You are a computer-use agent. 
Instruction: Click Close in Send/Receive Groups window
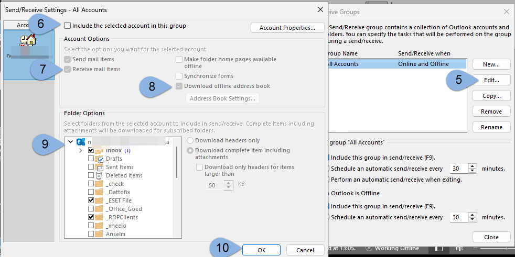click(491, 237)
